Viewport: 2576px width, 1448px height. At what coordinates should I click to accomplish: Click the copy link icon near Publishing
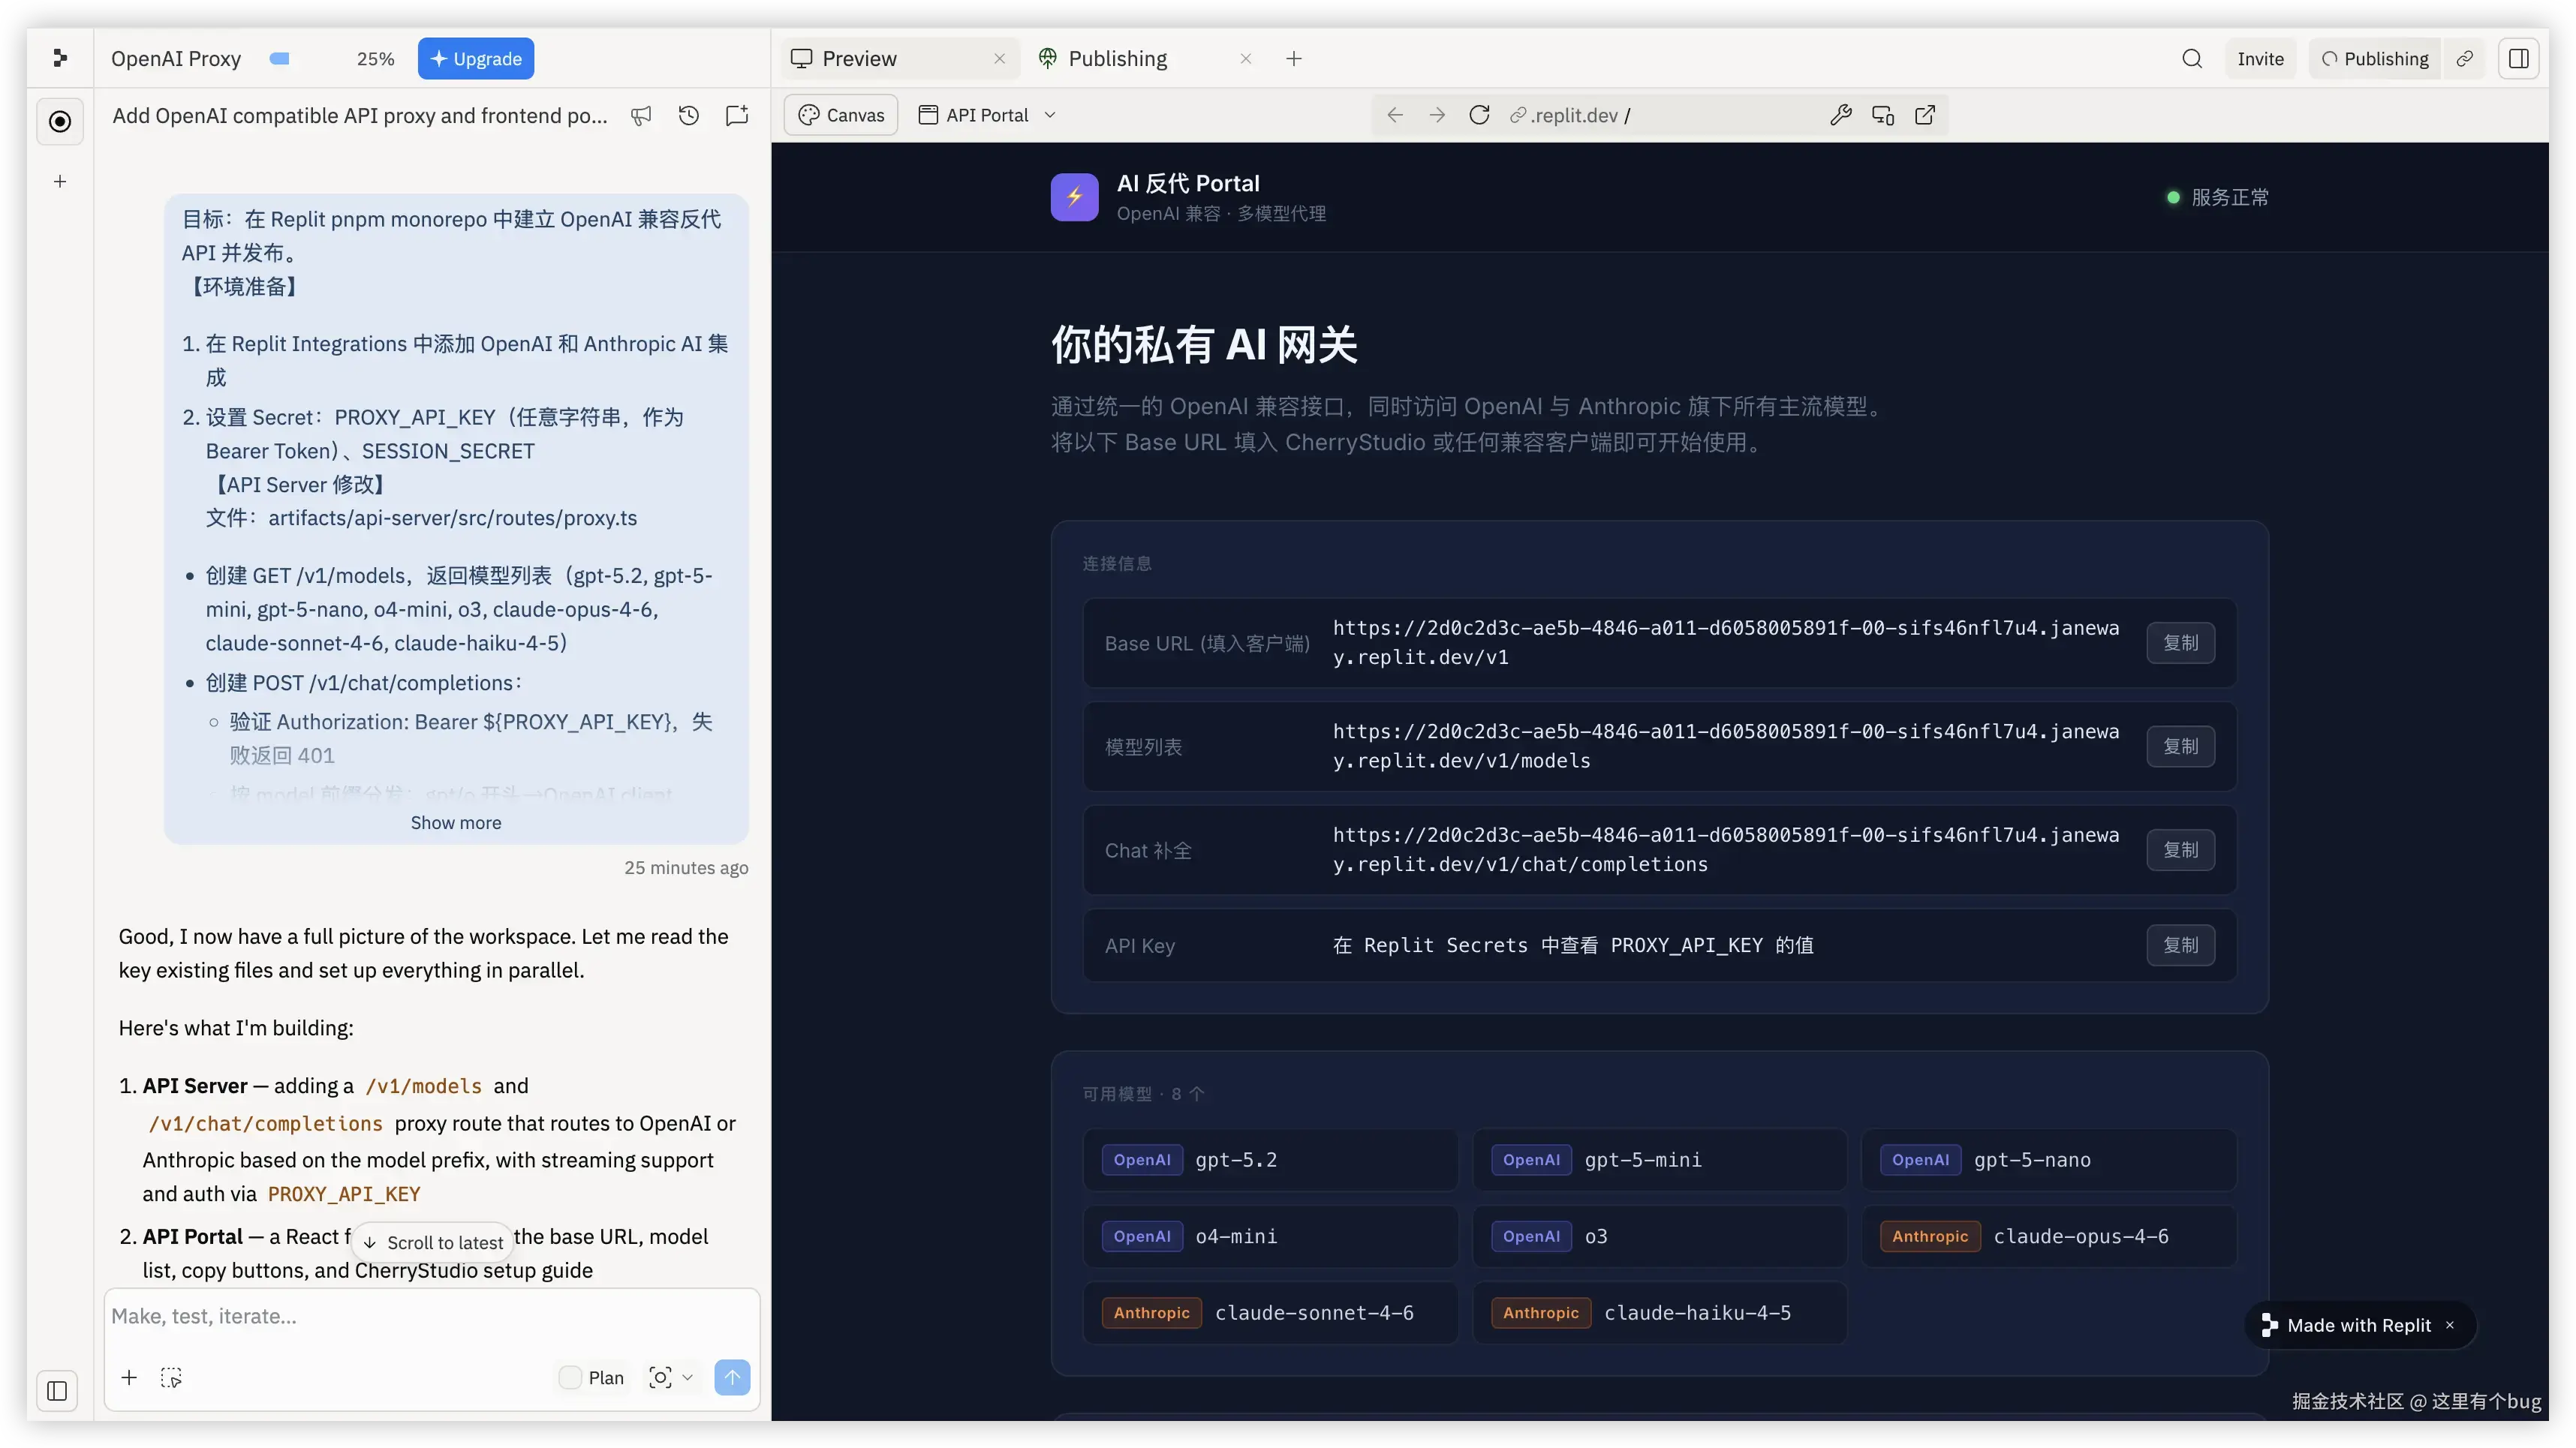pos(2465,58)
